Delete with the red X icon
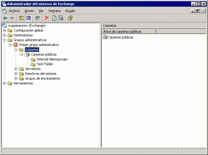The image size is (208, 155). (x=47, y=18)
